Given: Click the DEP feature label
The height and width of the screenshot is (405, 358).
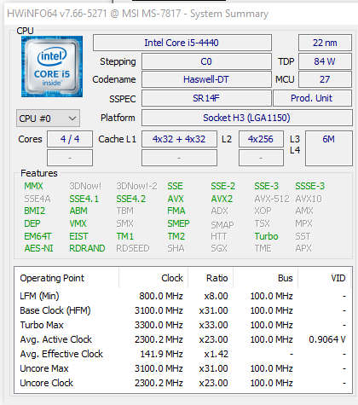Looking at the screenshot, I should [32, 223].
